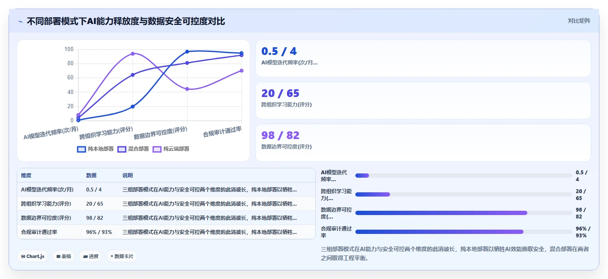The image size is (608, 279).
Task: Click table cell 合规审计通过率
Action: pos(39,232)
